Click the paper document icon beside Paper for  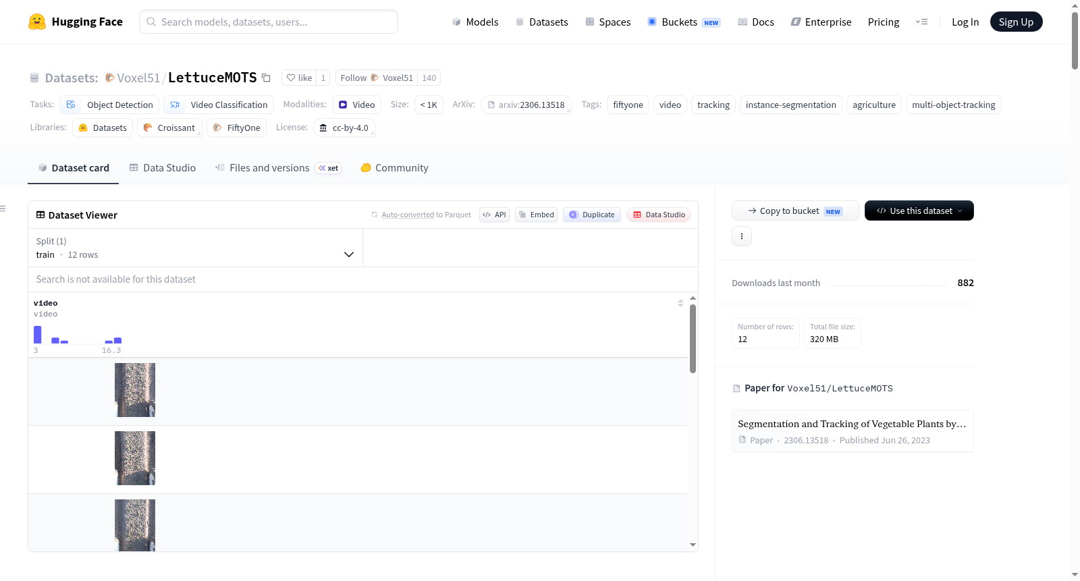[x=736, y=389]
